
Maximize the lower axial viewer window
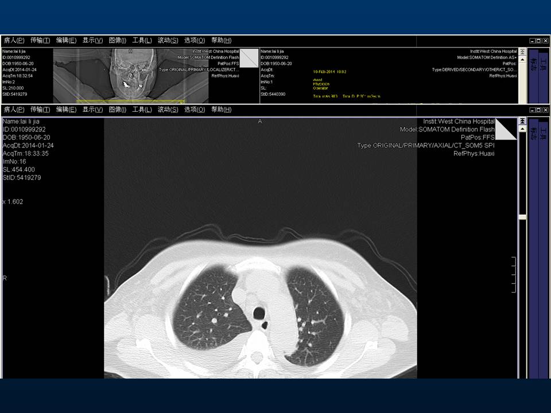click(x=538, y=110)
